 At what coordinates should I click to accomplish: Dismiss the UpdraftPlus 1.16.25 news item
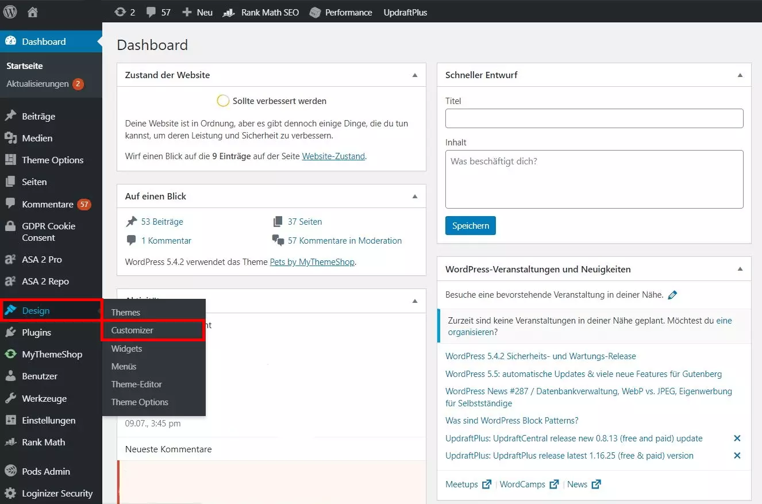point(737,456)
